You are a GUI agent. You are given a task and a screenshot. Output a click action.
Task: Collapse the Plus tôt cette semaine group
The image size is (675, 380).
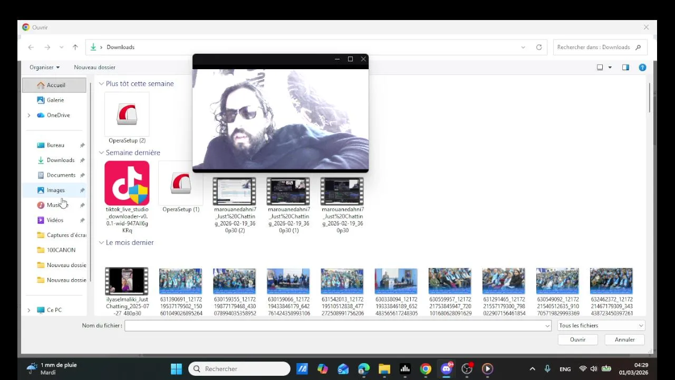[x=101, y=83]
